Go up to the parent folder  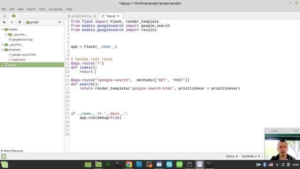[20, 22]
